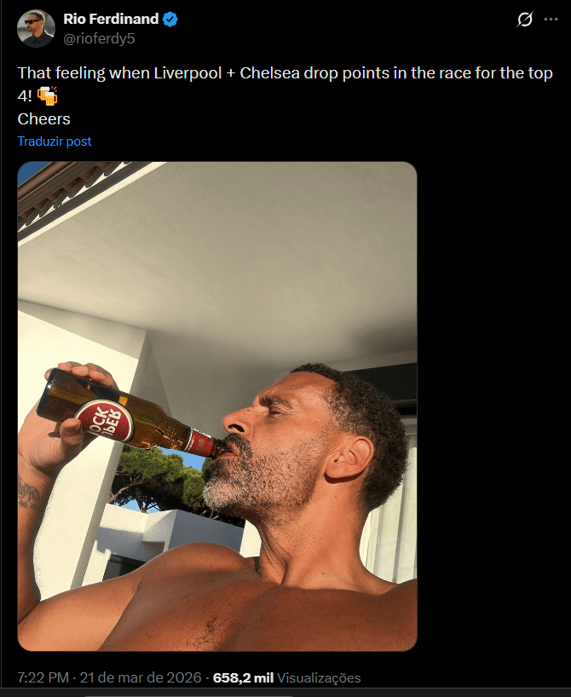This screenshot has width=571, height=697.
Task: Click the '7:22 PM' timestamp
Action: tap(42, 678)
